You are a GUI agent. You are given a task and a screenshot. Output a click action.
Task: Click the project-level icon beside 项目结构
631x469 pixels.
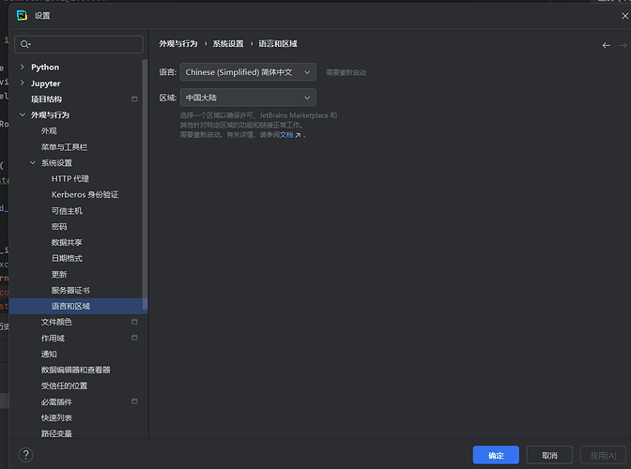click(134, 98)
